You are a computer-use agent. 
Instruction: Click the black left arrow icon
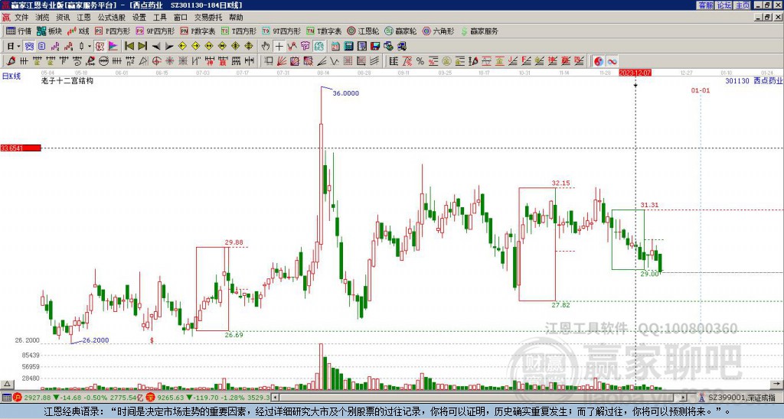click(156, 47)
